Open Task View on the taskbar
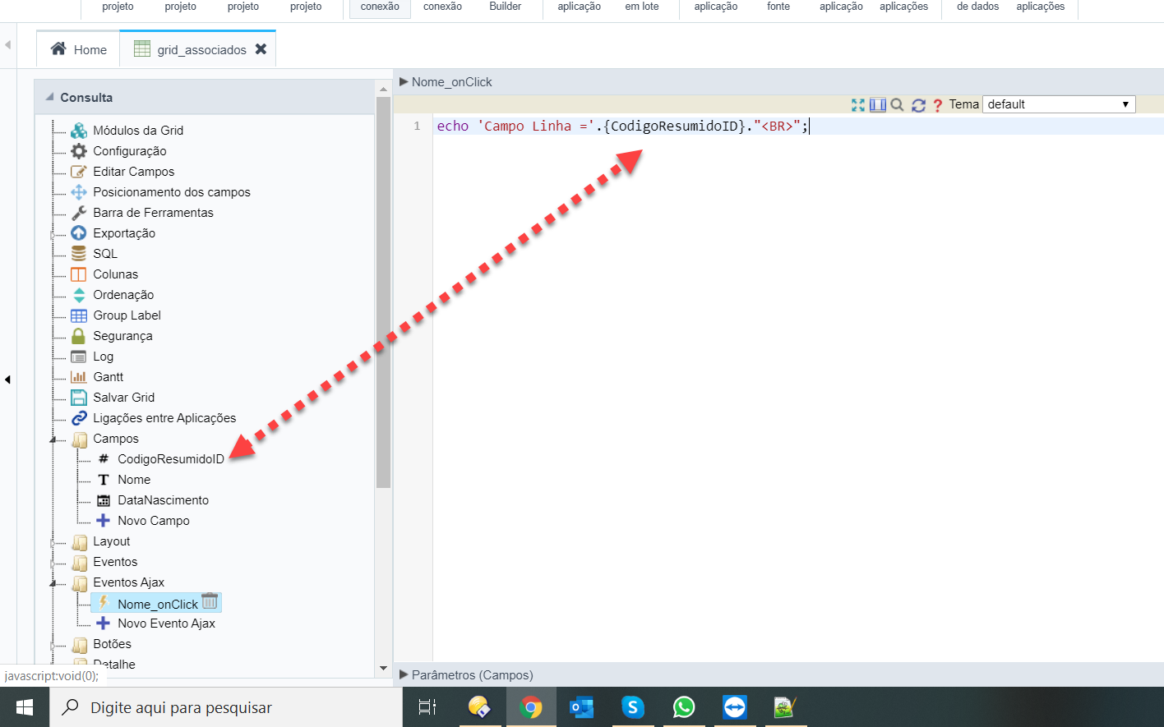Viewport: 1164px width, 727px height. pyautogui.click(x=427, y=707)
